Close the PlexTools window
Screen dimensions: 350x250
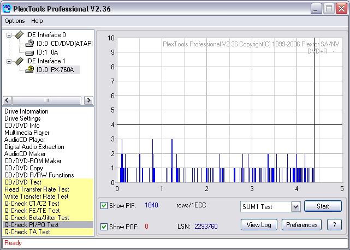pos(341,9)
